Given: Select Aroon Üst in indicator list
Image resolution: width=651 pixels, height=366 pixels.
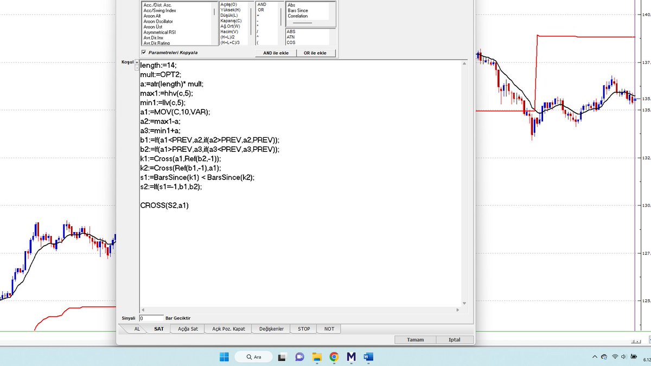Looking at the screenshot, I should point(152,27).
